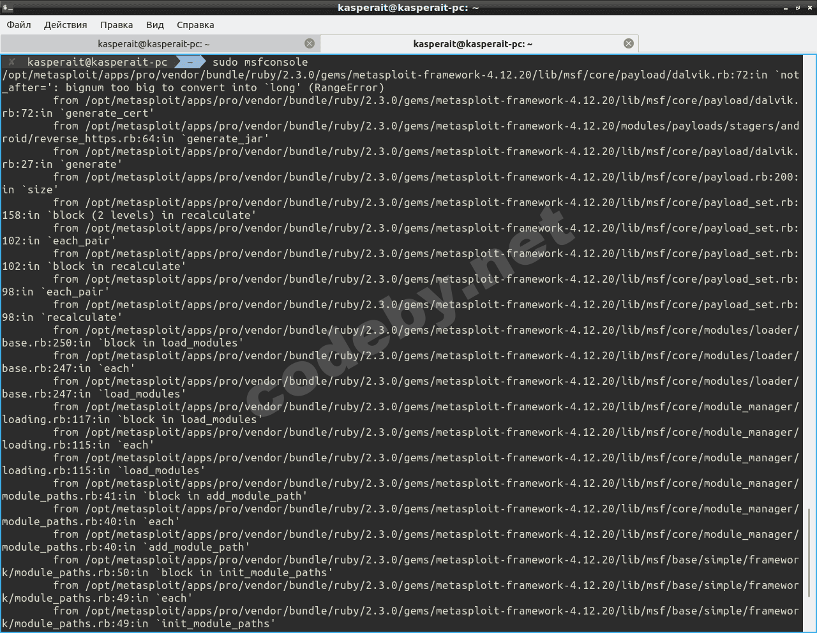Click "module_paths.rb:41:in" line reference

point(68,496)
